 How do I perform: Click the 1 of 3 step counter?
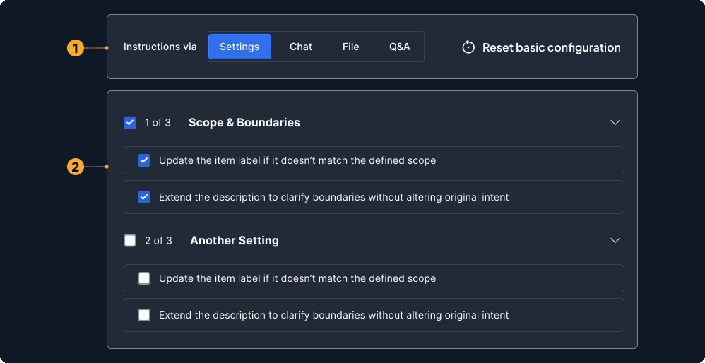158,123
